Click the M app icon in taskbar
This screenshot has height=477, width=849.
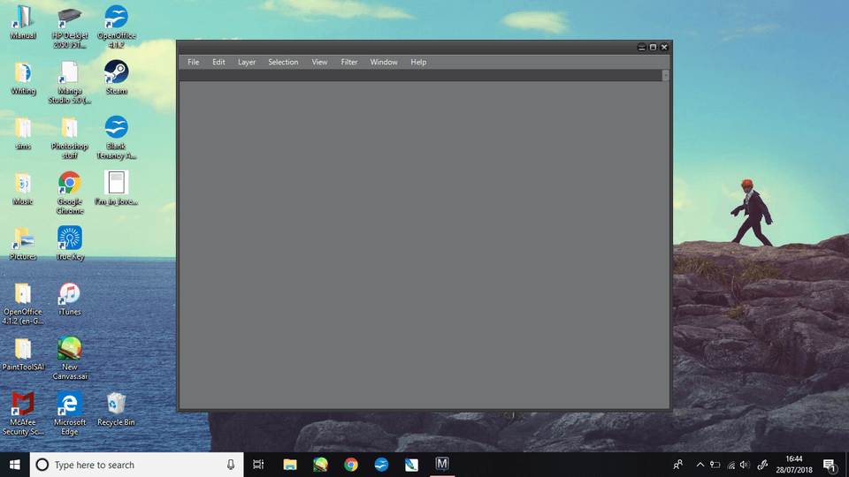point(442,464)
